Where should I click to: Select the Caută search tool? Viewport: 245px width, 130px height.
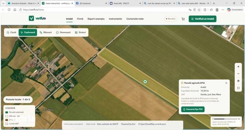click(x=11, y=32)
